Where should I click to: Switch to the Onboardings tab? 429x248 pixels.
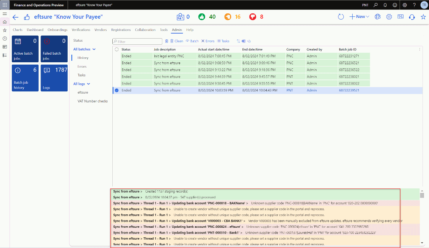click(x=57, y=30)
